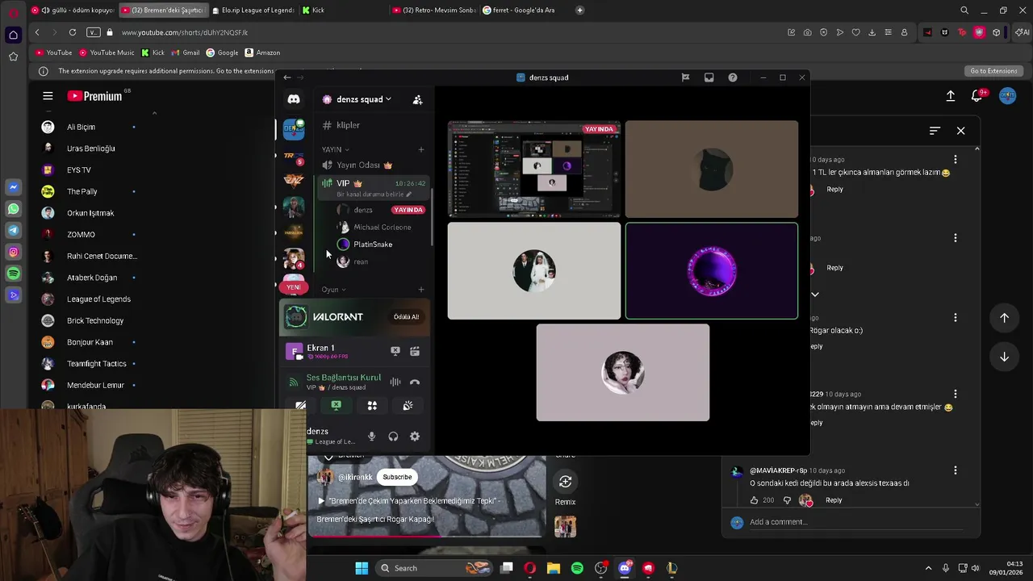The image size is (1033, 581).
Task: Open Discord from Windows taskbar
Action: point(624,568)
